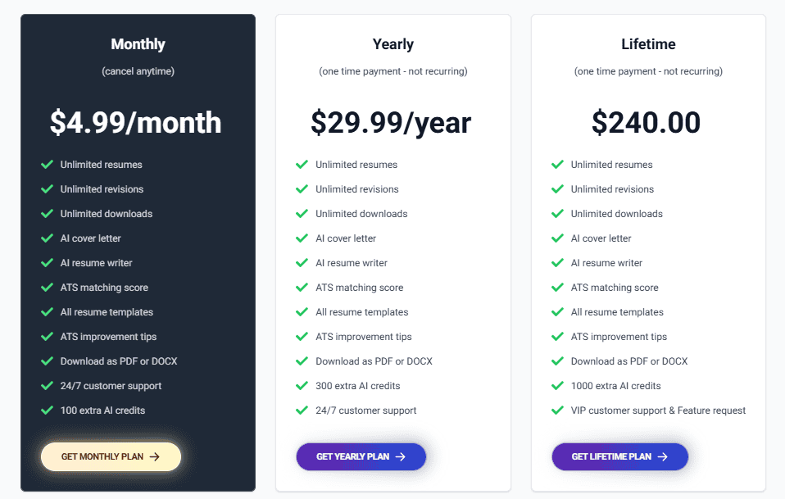The height and width of the screenshot is (499, 785).
Task: Click the checkmark beside ATS matching score in Lifetime plan
Action: (x=558, y=287)
